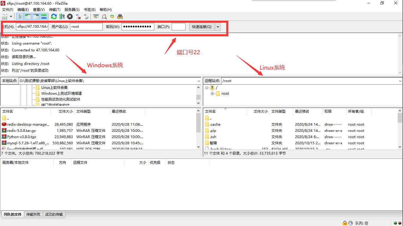Click the redis-desktop-manager file icon
The image size is (403, 226).
pyautogui.click(x=4, y=124)
